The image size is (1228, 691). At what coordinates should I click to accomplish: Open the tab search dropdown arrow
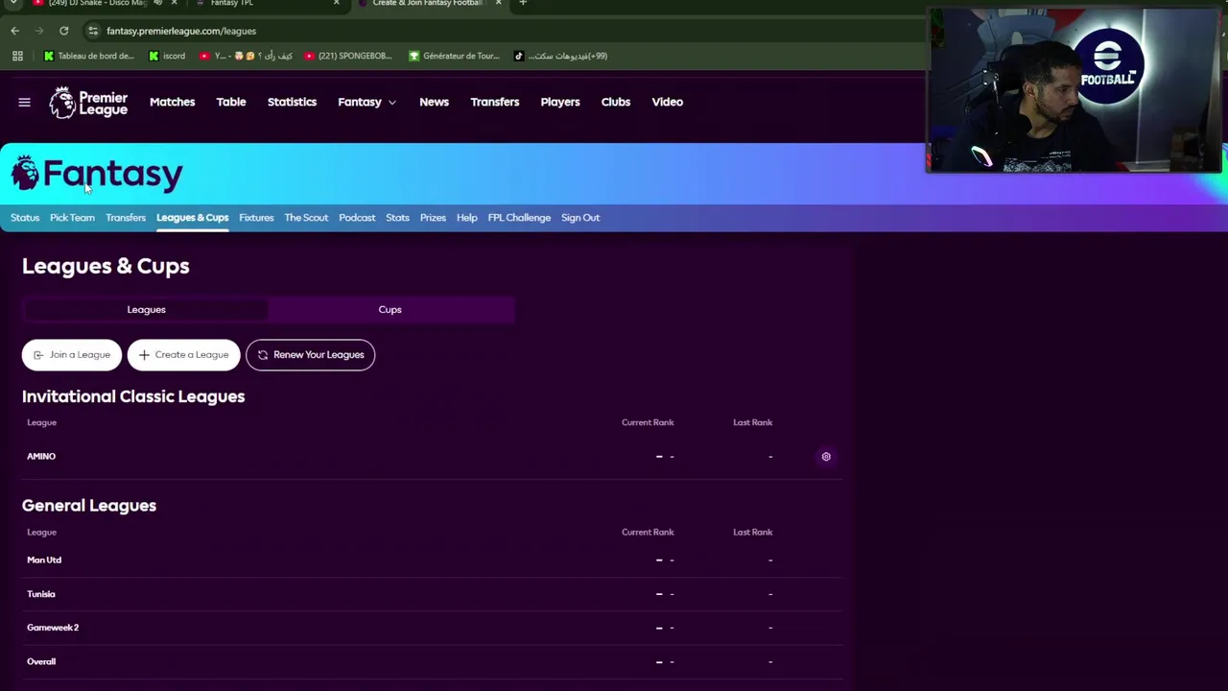[x=13, y=4]
